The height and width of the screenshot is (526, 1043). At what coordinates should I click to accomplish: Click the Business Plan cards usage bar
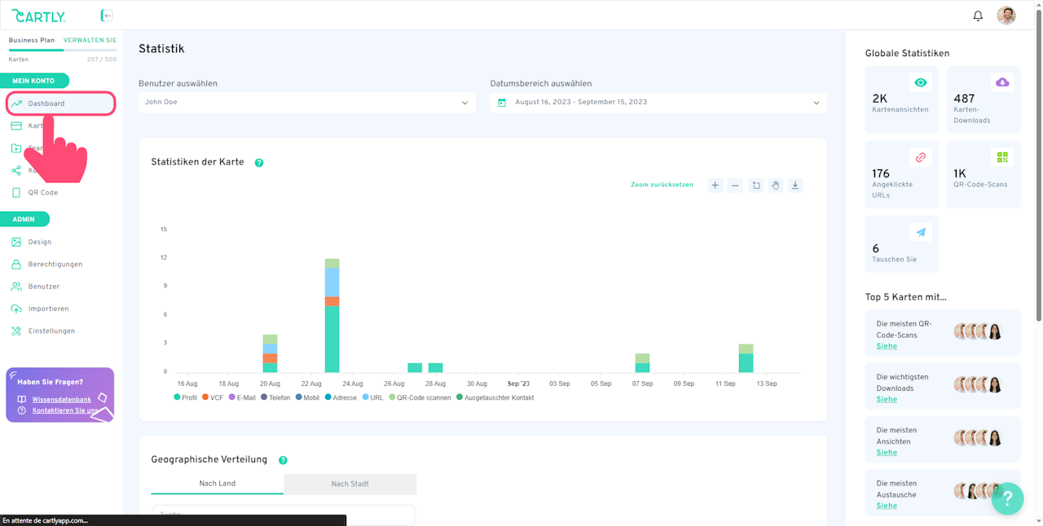(x=62, y=50)
